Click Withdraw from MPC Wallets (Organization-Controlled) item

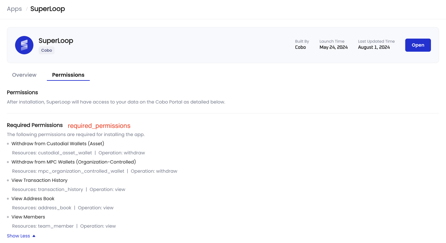point(74,162)
